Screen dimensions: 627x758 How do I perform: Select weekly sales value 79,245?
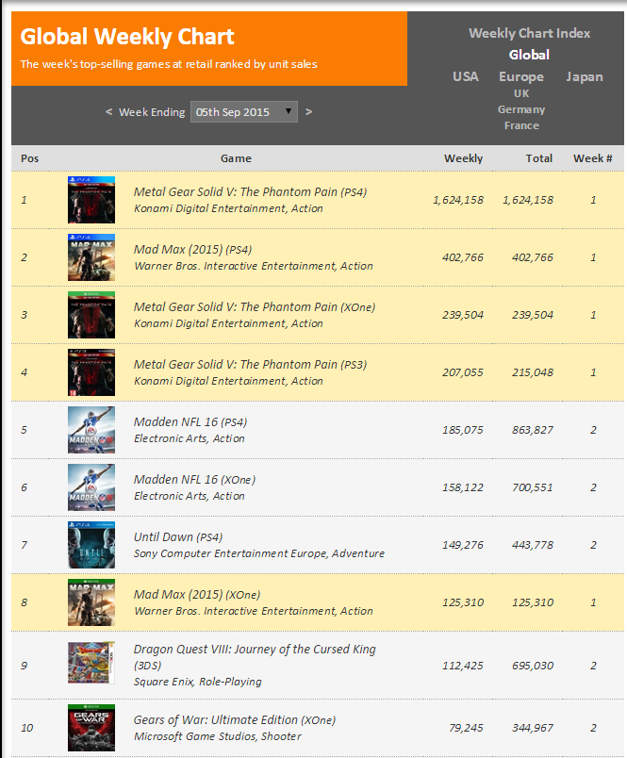[x=466, y=728]
